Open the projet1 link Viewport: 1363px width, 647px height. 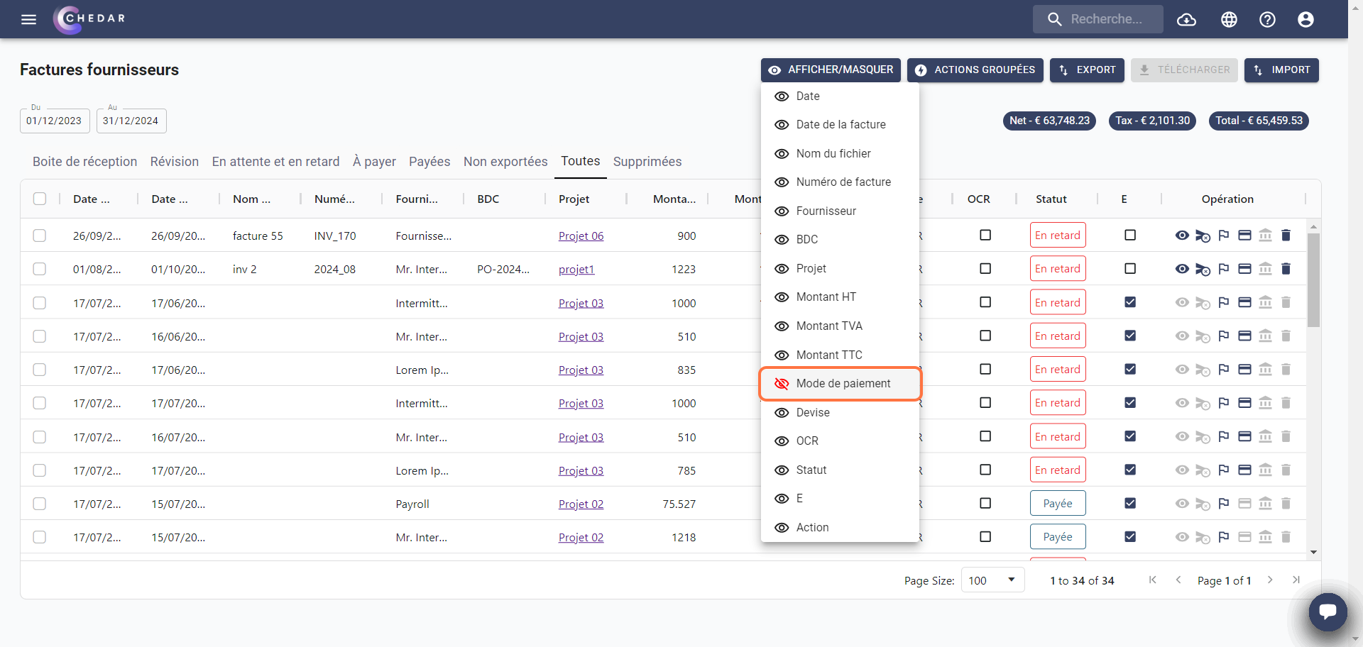click(576, 270)
